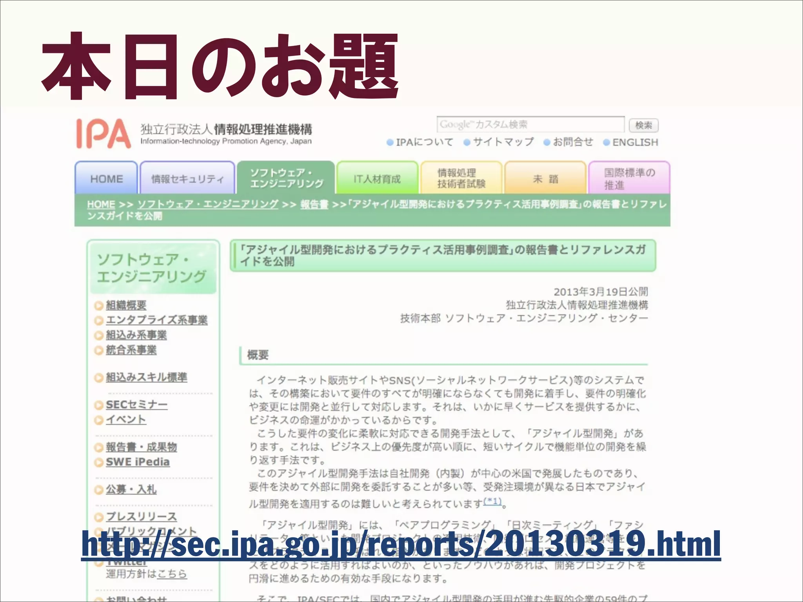Focus the Google custom search field

[x=530, y=125]
